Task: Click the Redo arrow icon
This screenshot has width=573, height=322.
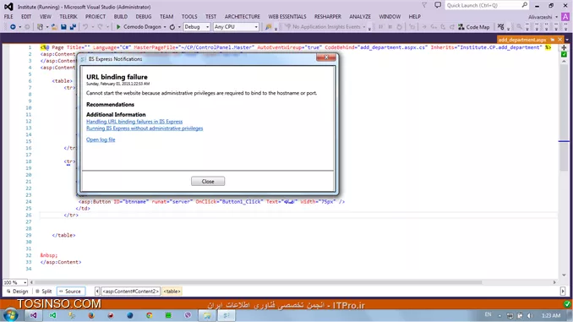Action: click(x=100, y=27)
